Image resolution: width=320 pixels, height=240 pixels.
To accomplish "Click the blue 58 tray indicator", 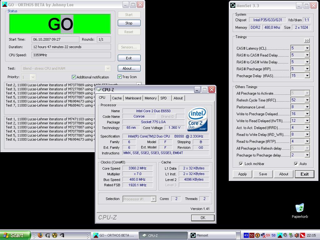I will pyautogui.click(x=274, y=235).
